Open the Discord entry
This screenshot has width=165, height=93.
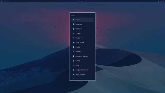(x=82, y=38)
